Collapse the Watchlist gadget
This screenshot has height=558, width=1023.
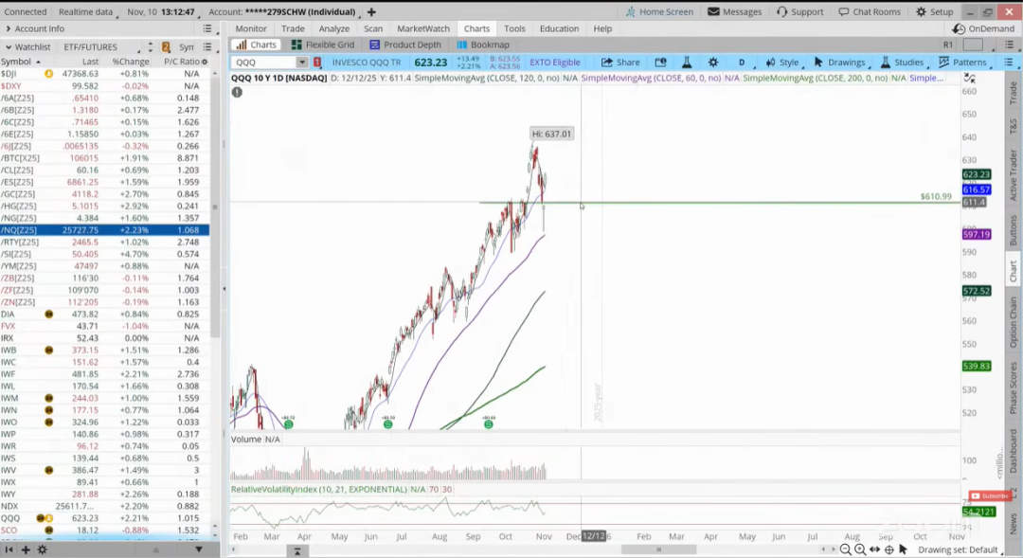click(x=8, y=47)
